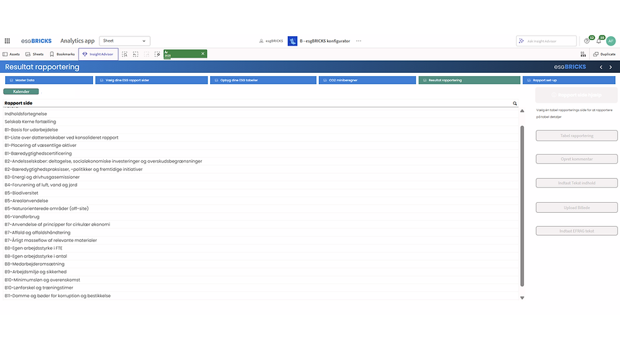Select B3-Energi og drivhusgasemissioner
The height and width of the screenshot is (349, 620).
click(x=261, y=177)
